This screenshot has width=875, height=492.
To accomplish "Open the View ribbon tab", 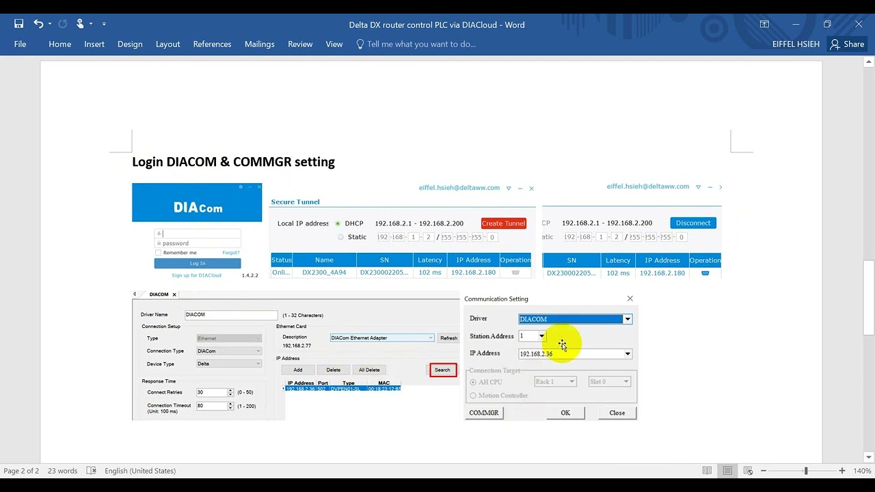I will click(334, 44).
